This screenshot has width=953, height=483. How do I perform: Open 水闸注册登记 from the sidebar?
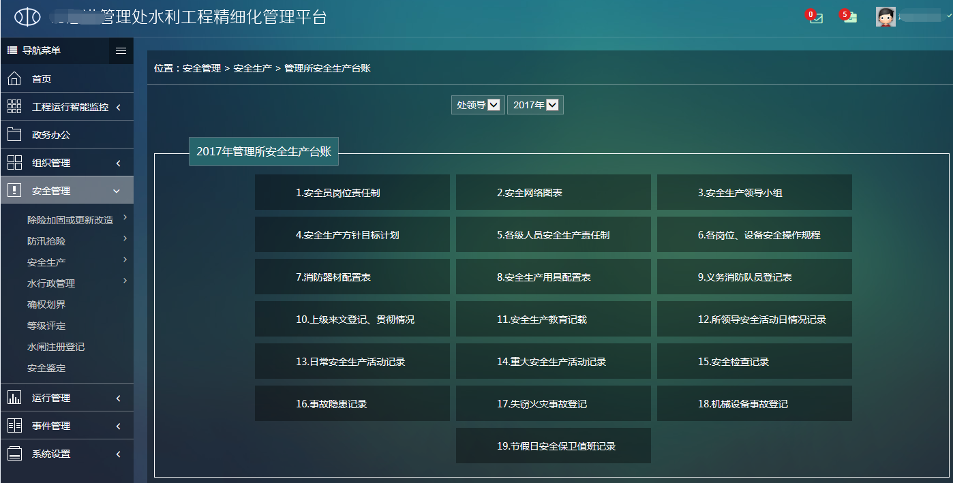pos(56,347)
